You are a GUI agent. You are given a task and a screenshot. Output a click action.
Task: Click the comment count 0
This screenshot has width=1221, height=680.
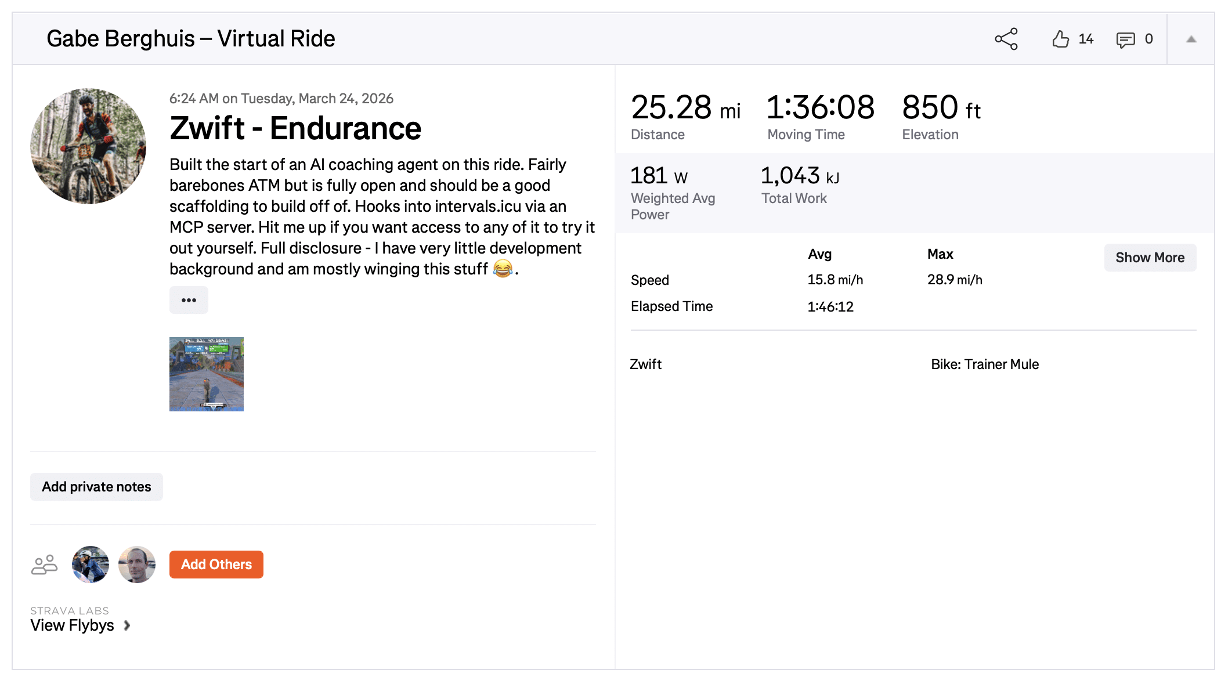tap(1148, 39)
